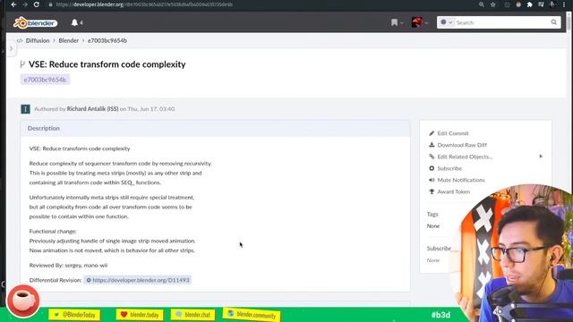Open Richard Antalik (ISS) profile

pos(92,109)
